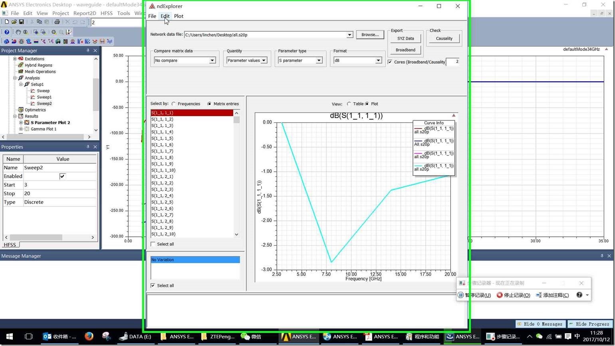615x346 pixels.
Task: Click the Copy icon in HFSS toolbar
Action: coord(40,22)
